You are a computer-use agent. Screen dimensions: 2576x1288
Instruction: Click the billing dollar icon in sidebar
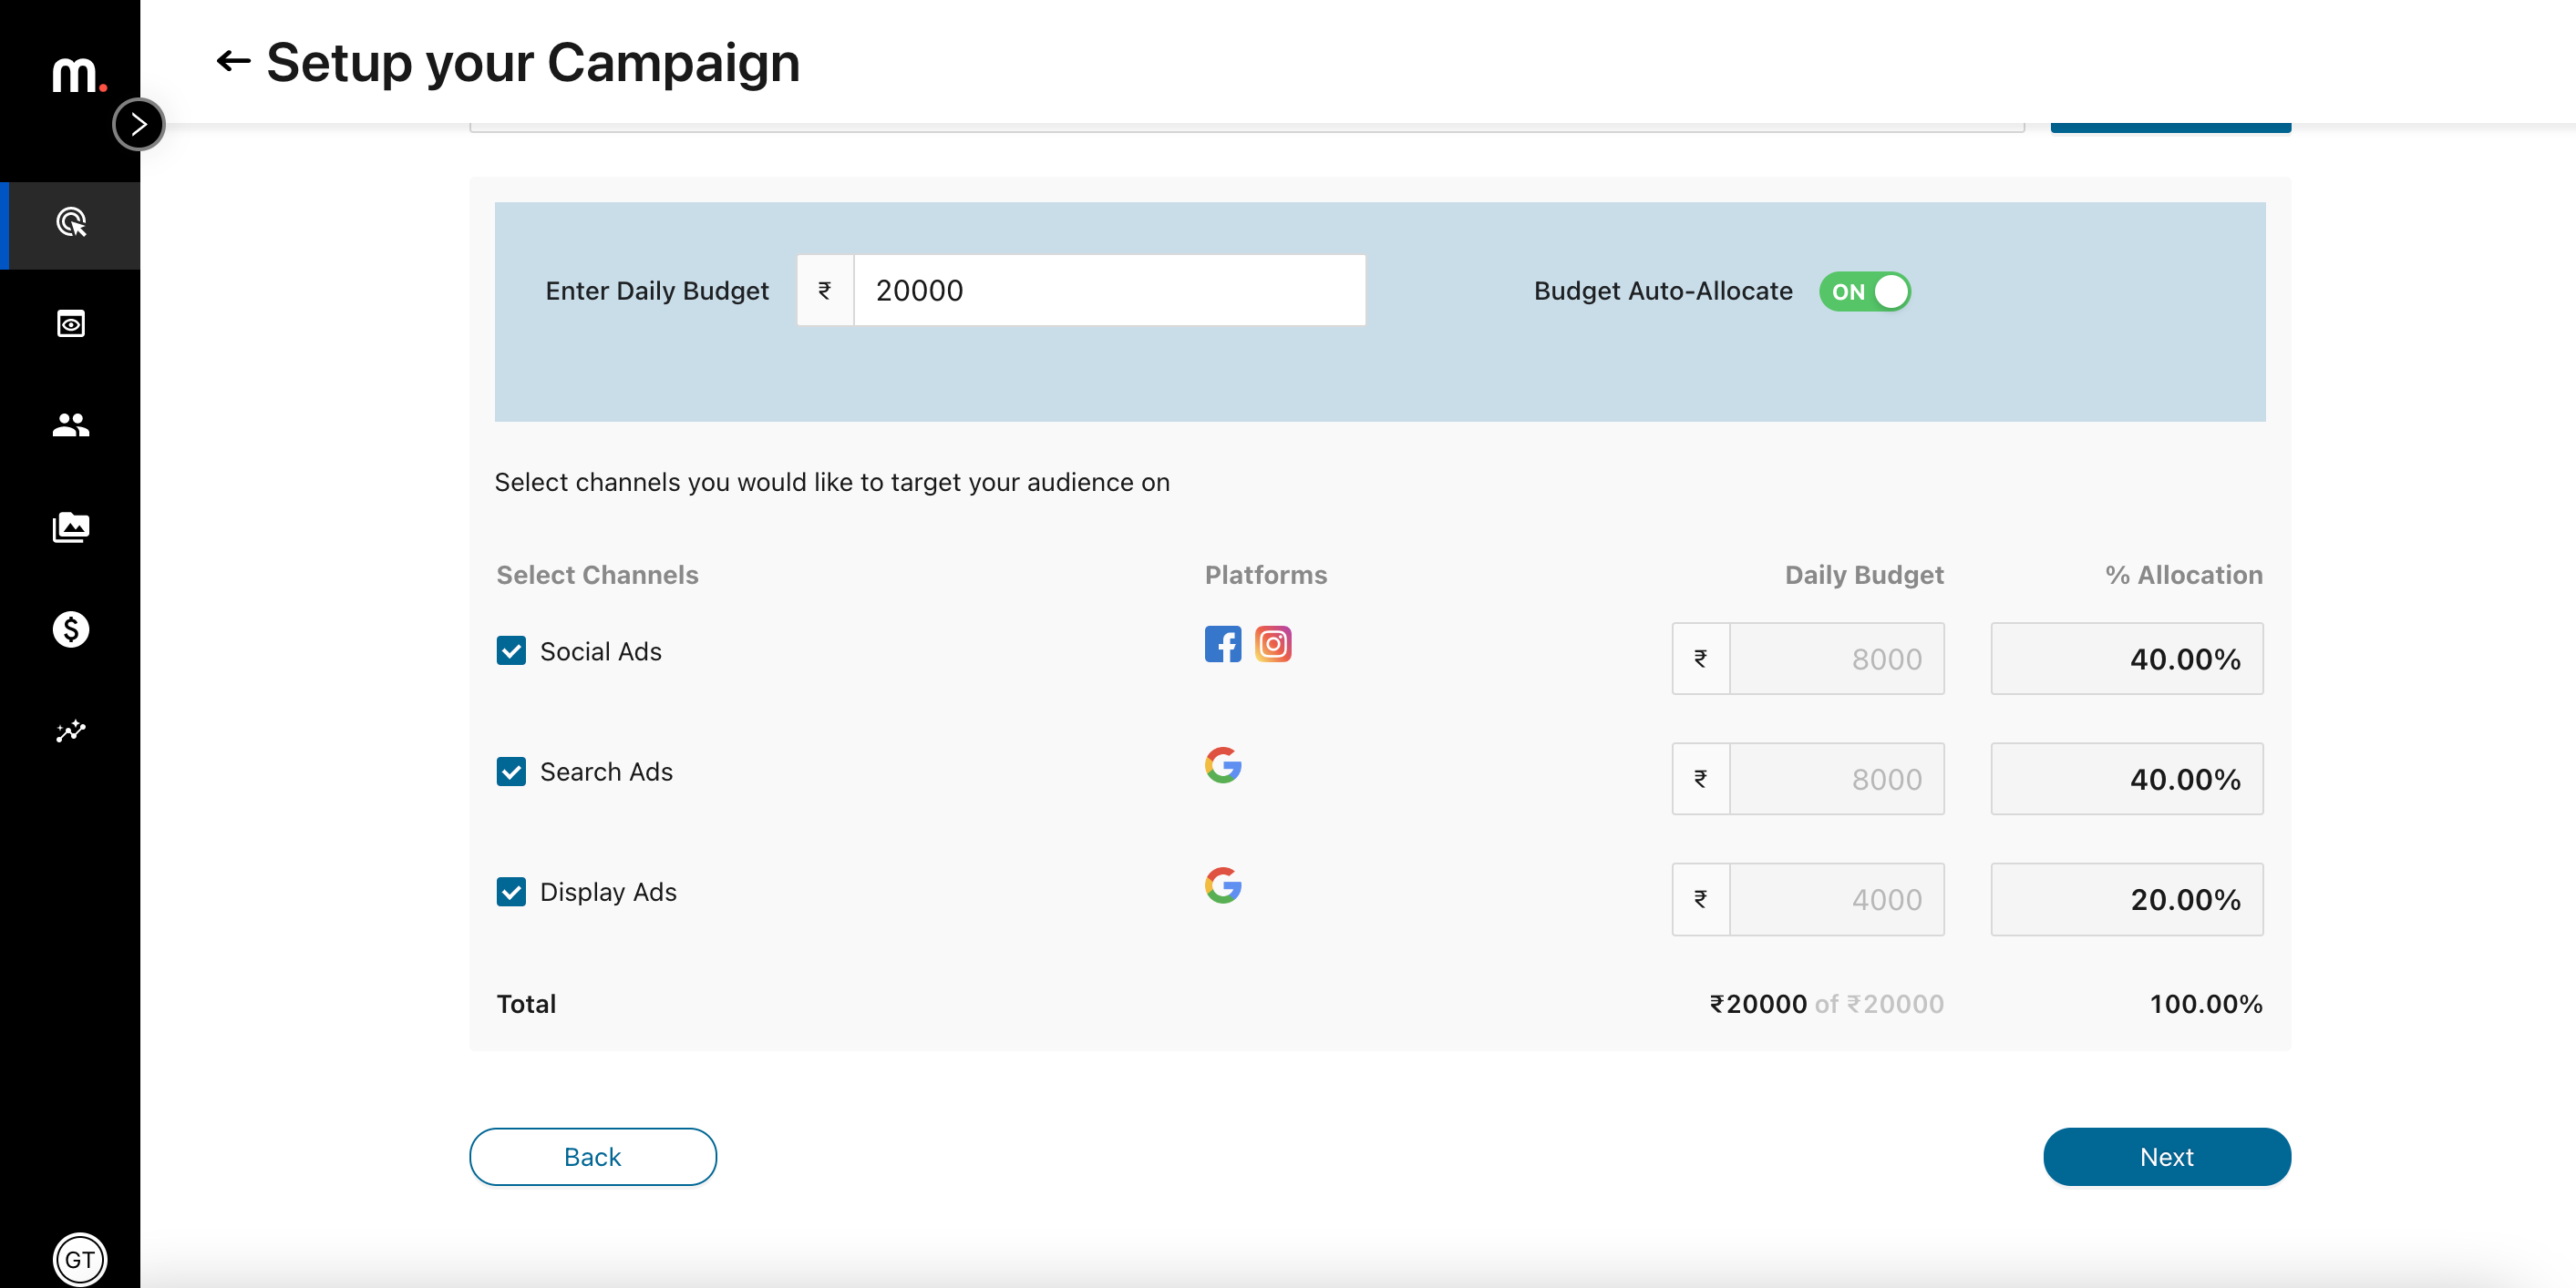[x=70, y=629]
